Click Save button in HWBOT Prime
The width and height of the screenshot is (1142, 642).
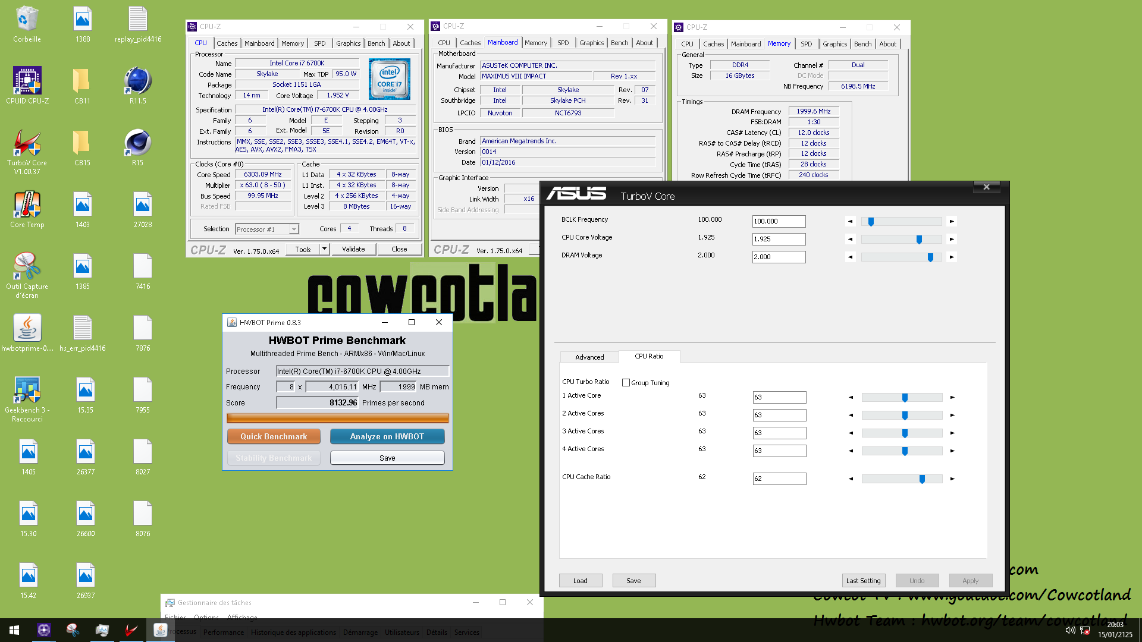[x=387, y=458]
